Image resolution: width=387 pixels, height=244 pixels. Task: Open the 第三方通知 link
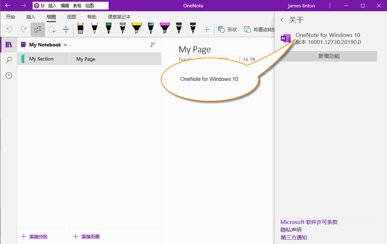(x=294, y=238)
